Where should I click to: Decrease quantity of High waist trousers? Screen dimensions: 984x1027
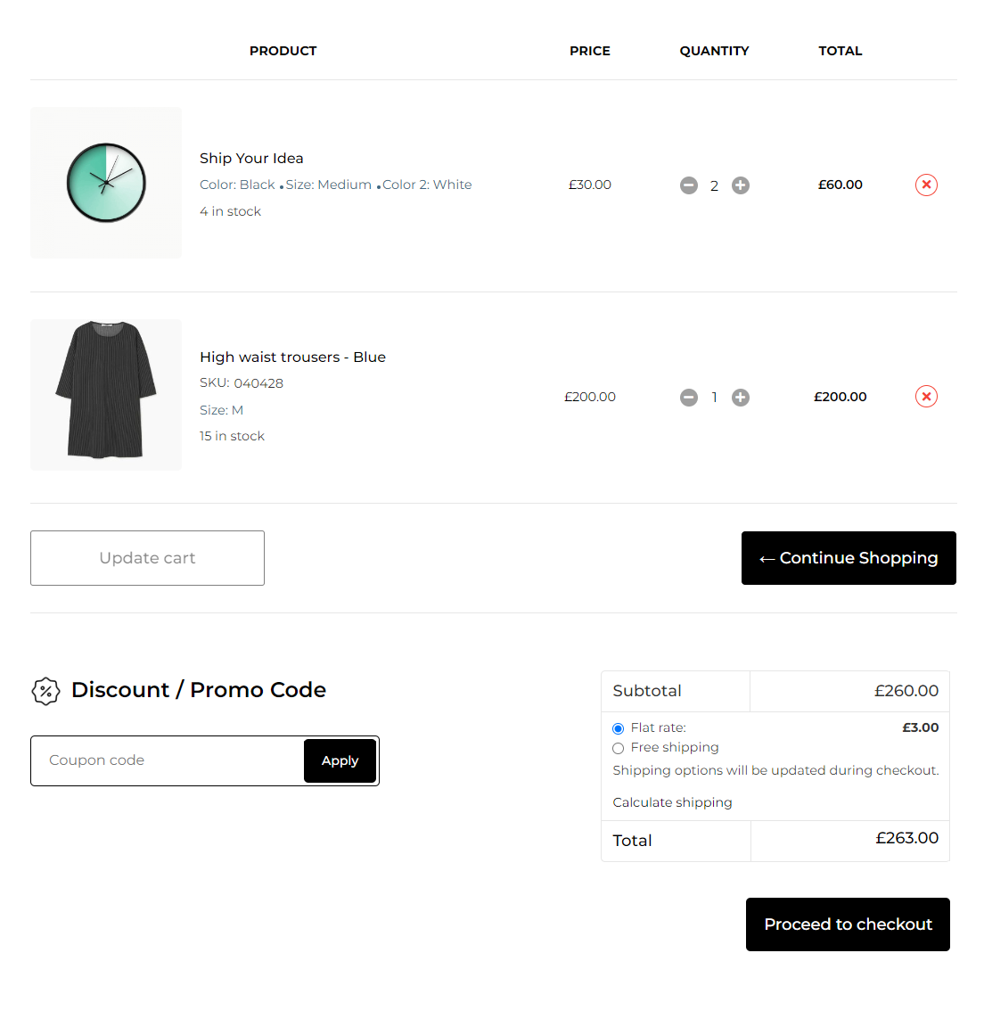(x=688, y=398)
